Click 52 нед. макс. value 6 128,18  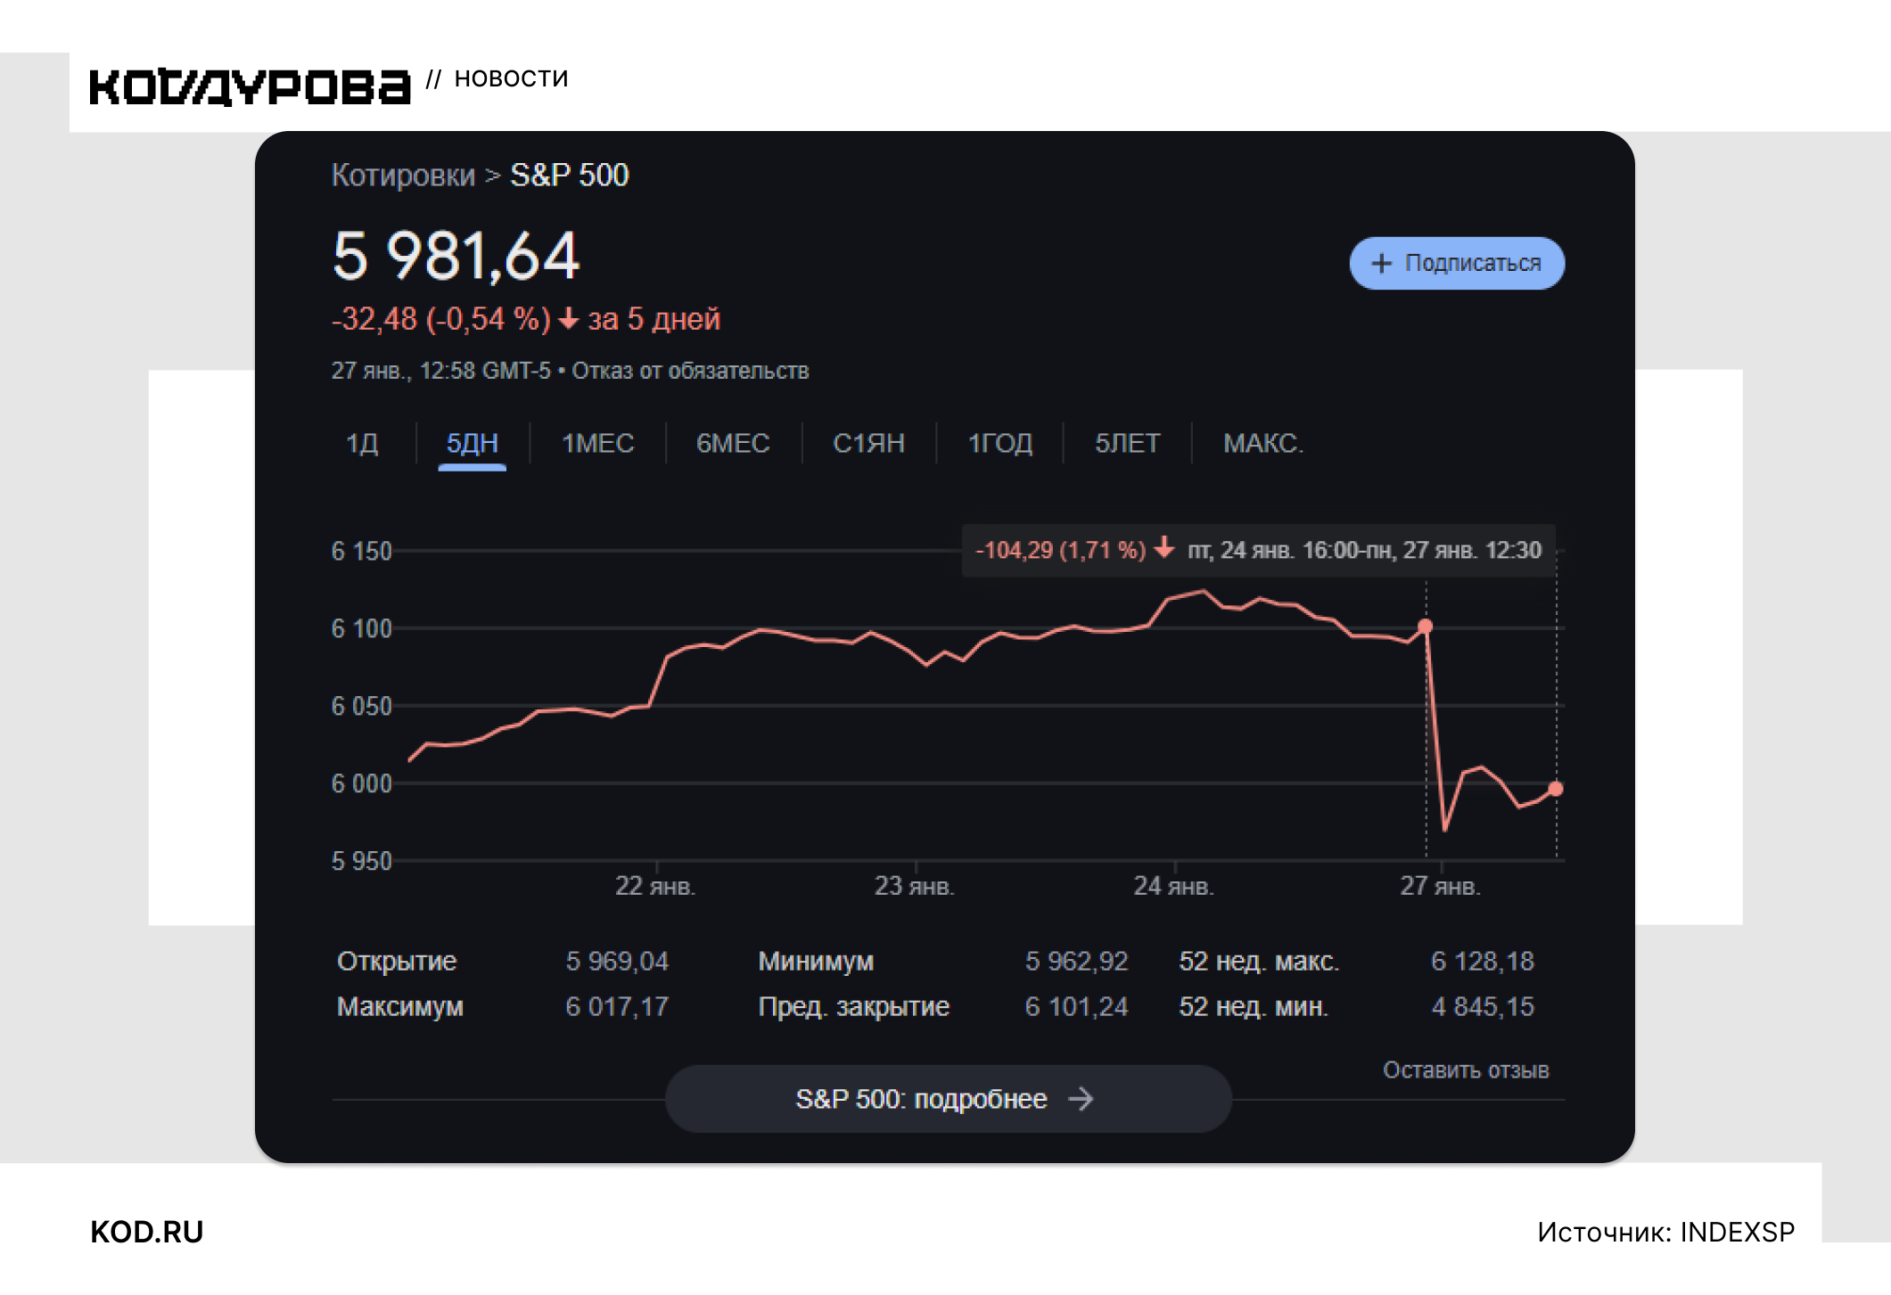click(1483, 961)
